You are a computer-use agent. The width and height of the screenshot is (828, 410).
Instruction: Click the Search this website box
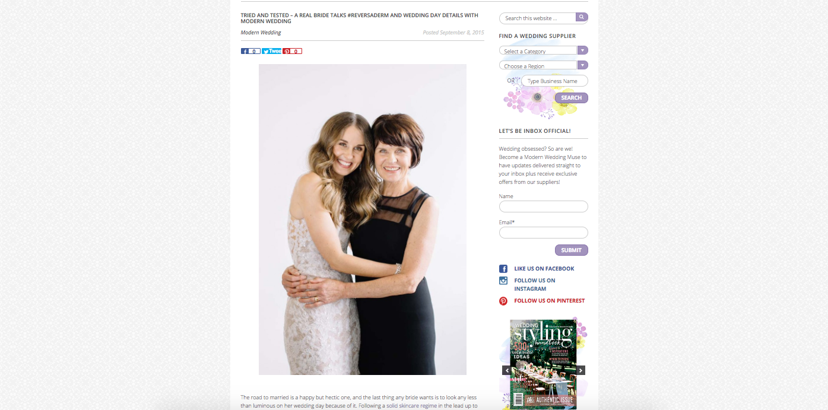(538, 18)
